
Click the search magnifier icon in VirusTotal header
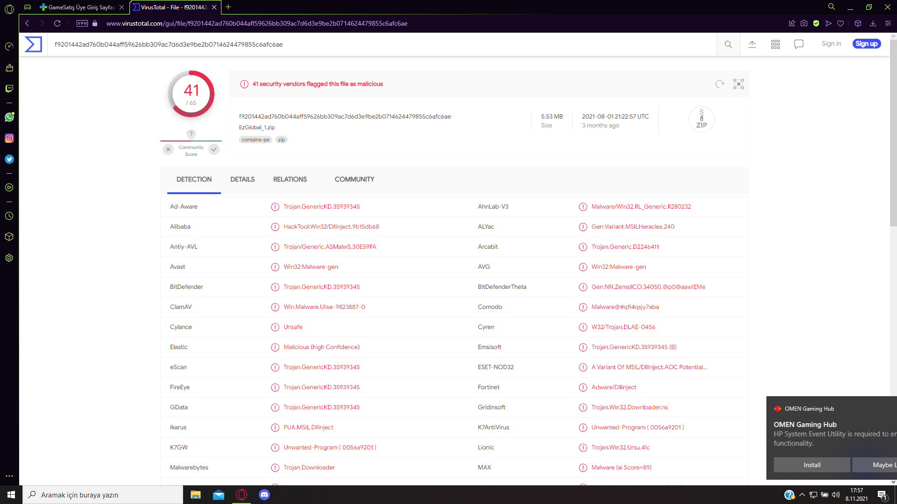[728, 44]
